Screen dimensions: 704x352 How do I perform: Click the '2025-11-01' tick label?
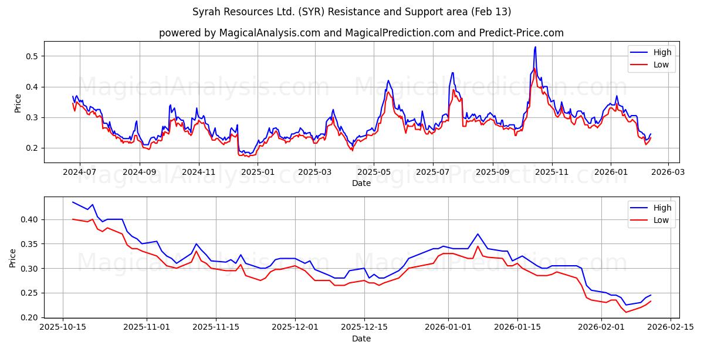coord(147,328)
